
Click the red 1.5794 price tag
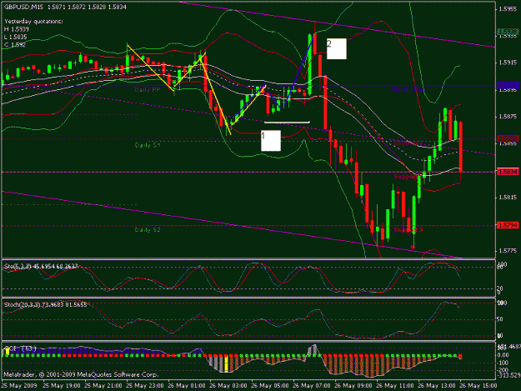(x=508, y=225)
